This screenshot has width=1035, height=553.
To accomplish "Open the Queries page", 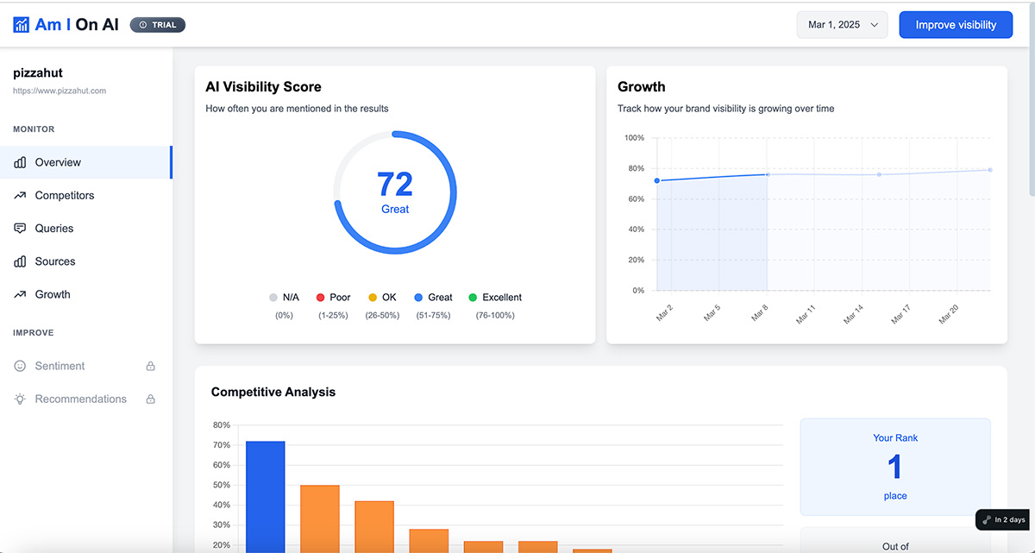I will [x=86, y=229].
